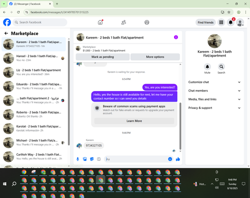This screenshot has height=198, width=250.
Task: Choose a sticker icon
Action: [91, 159]
